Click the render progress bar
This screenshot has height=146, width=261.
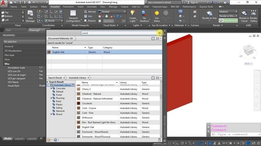(x=230, y=20)
